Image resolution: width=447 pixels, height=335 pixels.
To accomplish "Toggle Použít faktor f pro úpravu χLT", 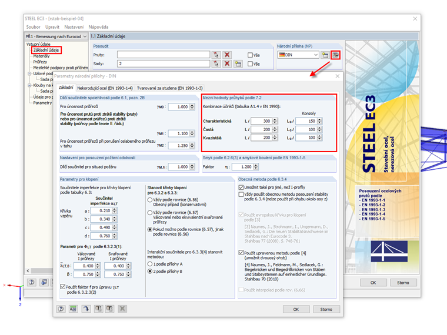I will 63,287.
